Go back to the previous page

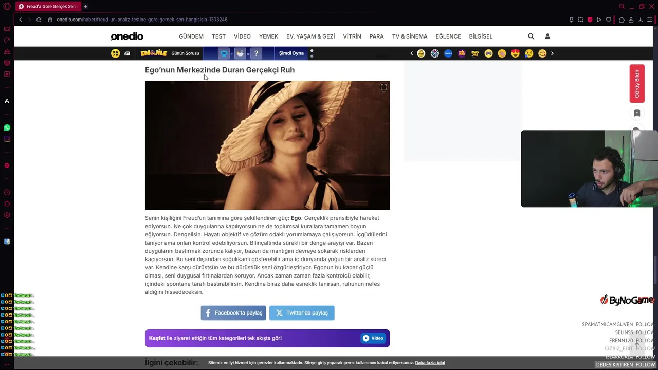pos(20,20)
